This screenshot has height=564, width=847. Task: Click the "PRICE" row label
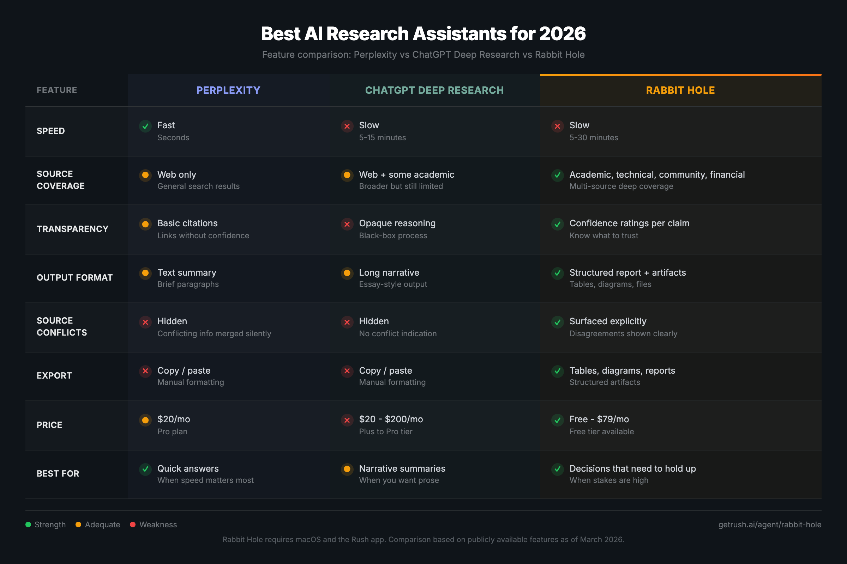click(x=49, y=425)
